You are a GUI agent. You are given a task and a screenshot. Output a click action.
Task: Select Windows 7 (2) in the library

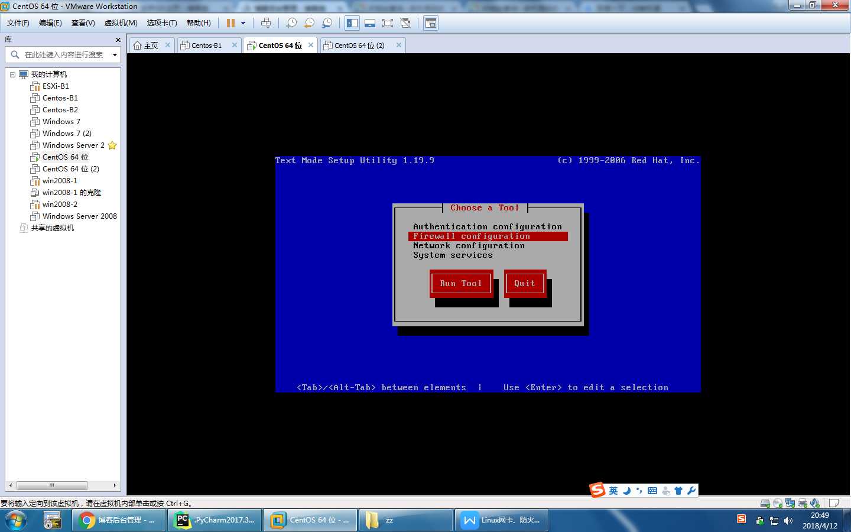pyautogui.click(x=67, y=134)
